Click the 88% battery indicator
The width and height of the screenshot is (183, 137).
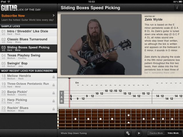point(178,2)
